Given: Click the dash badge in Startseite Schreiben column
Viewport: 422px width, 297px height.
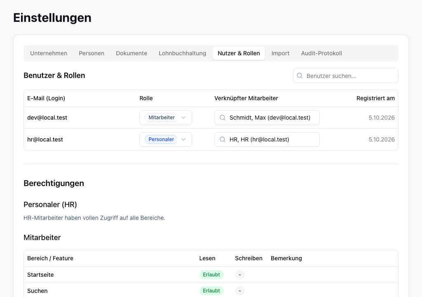Looking at the screenshot, I should pyautogui.click(x=240, y=275).
